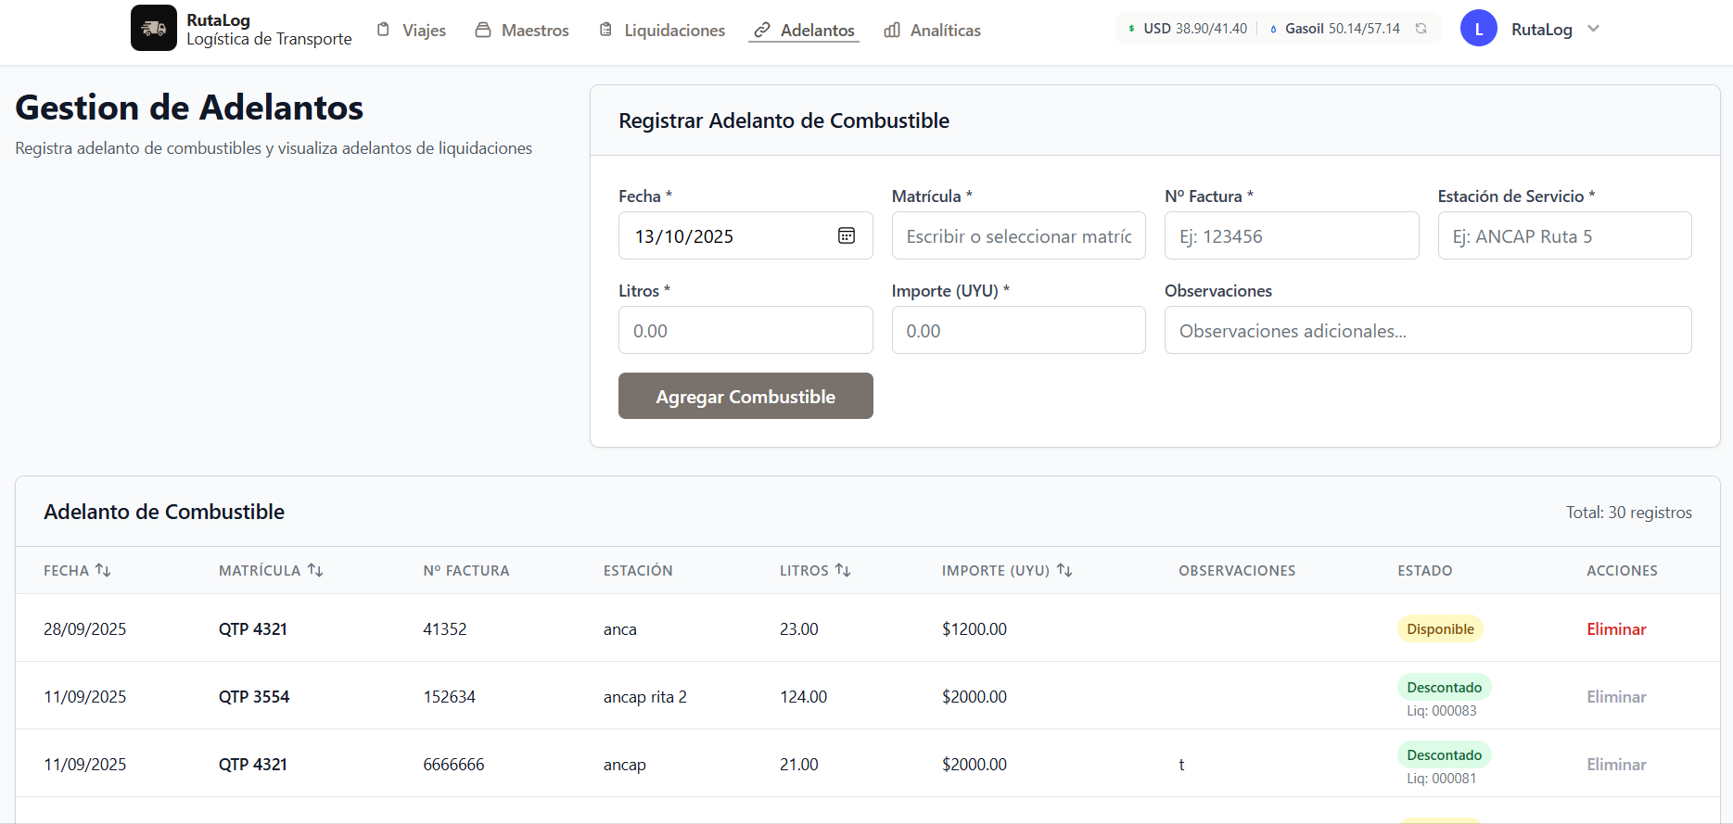
Task: Select the Adelantos tab
Action: pyautogui.click(x=804, y=30)
